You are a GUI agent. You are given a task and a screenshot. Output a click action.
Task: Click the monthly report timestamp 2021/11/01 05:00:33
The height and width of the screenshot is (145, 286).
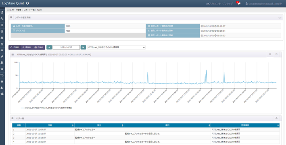tap(213, 35)
